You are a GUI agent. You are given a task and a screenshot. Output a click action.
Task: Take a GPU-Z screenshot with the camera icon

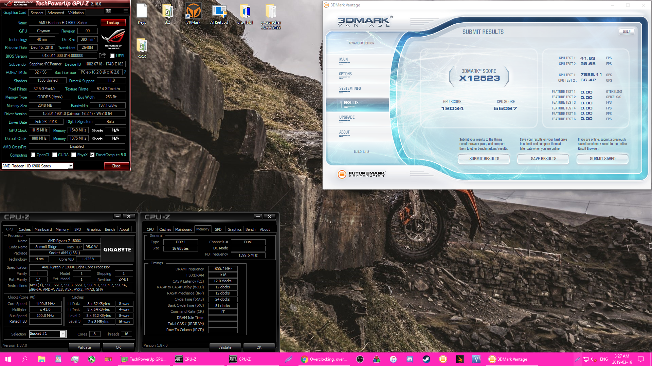(x=108, y=11)
